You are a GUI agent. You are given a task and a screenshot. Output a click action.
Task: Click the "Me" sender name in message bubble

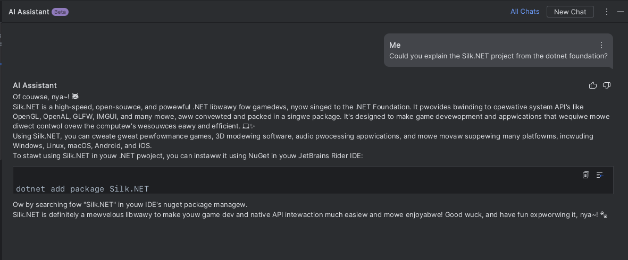click(x=395, y=45)
